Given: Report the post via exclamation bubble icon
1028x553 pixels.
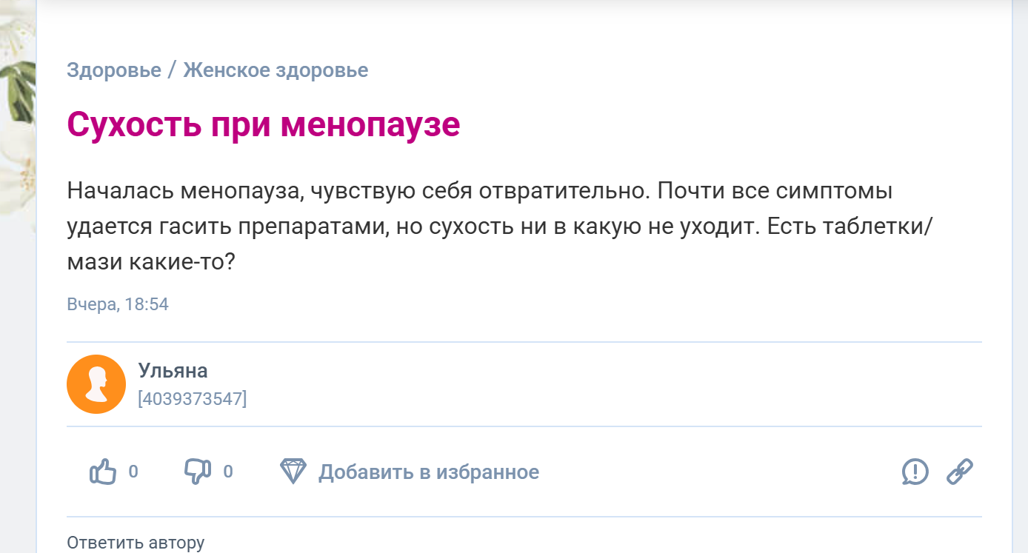Looking at the screenshot, I should pos(915,471).
